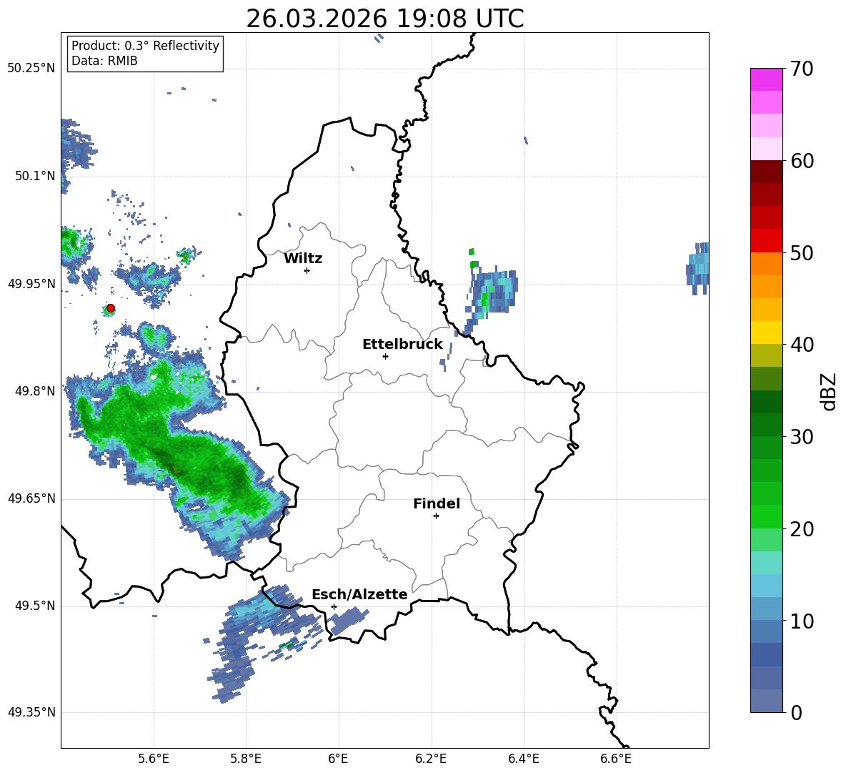The height and width of the screenshot is (773, 846).
Task: Click the Findel city label
Action: click(437, 503)
